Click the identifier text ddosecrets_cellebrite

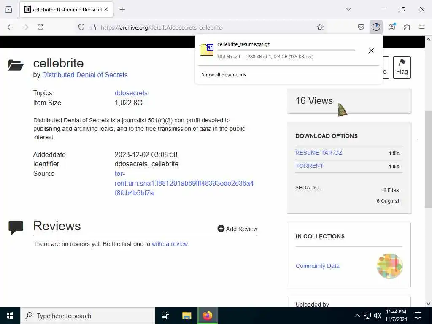[146, 164]
